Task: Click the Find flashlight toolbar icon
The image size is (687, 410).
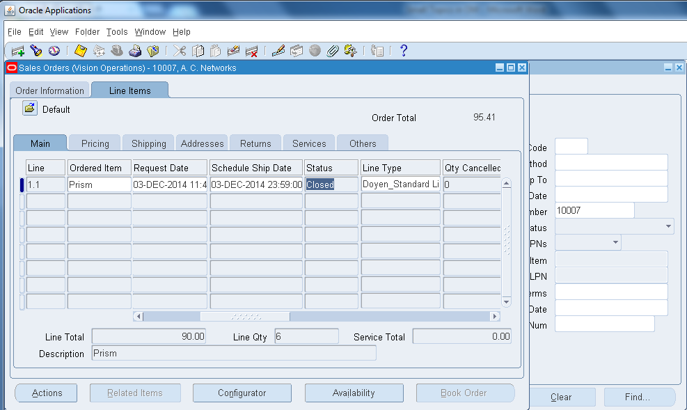Action: pyautogui.click(x=36, y=51)
